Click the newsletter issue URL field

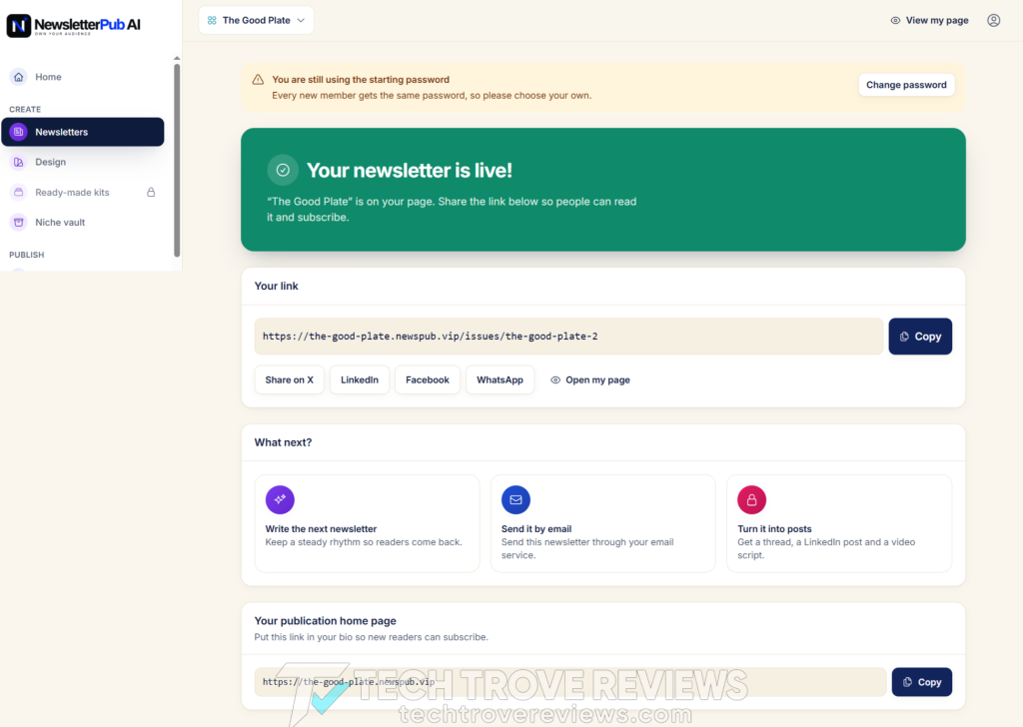[568, 337]
